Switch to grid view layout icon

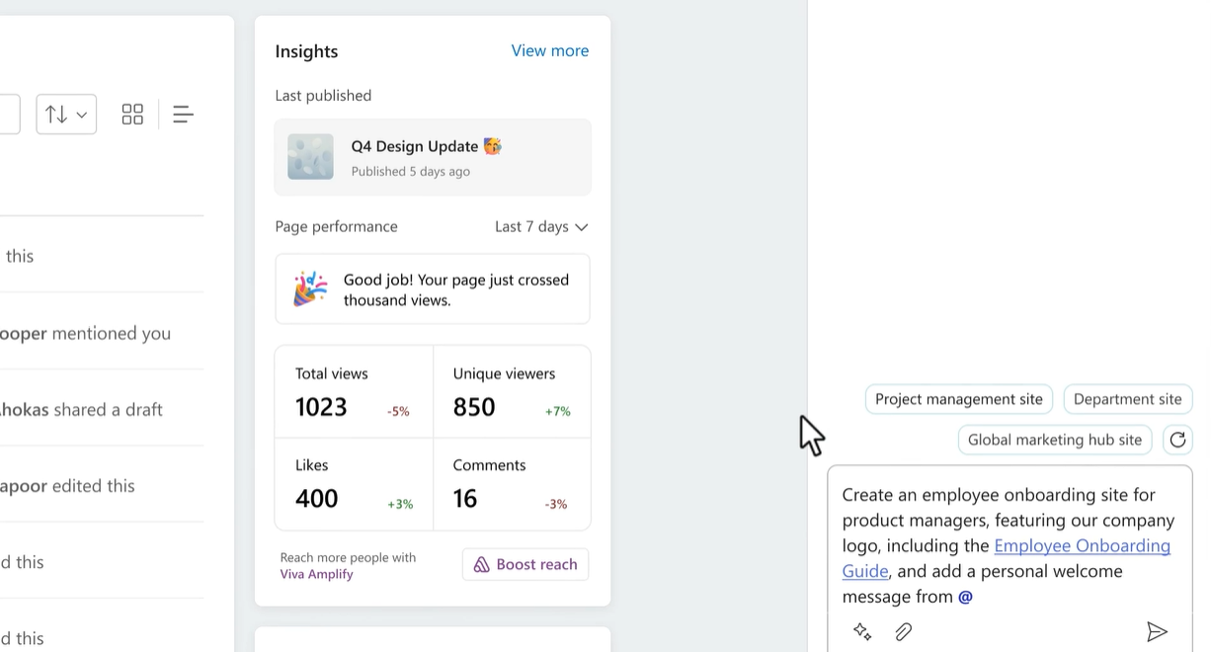click(x=132, y=115)
